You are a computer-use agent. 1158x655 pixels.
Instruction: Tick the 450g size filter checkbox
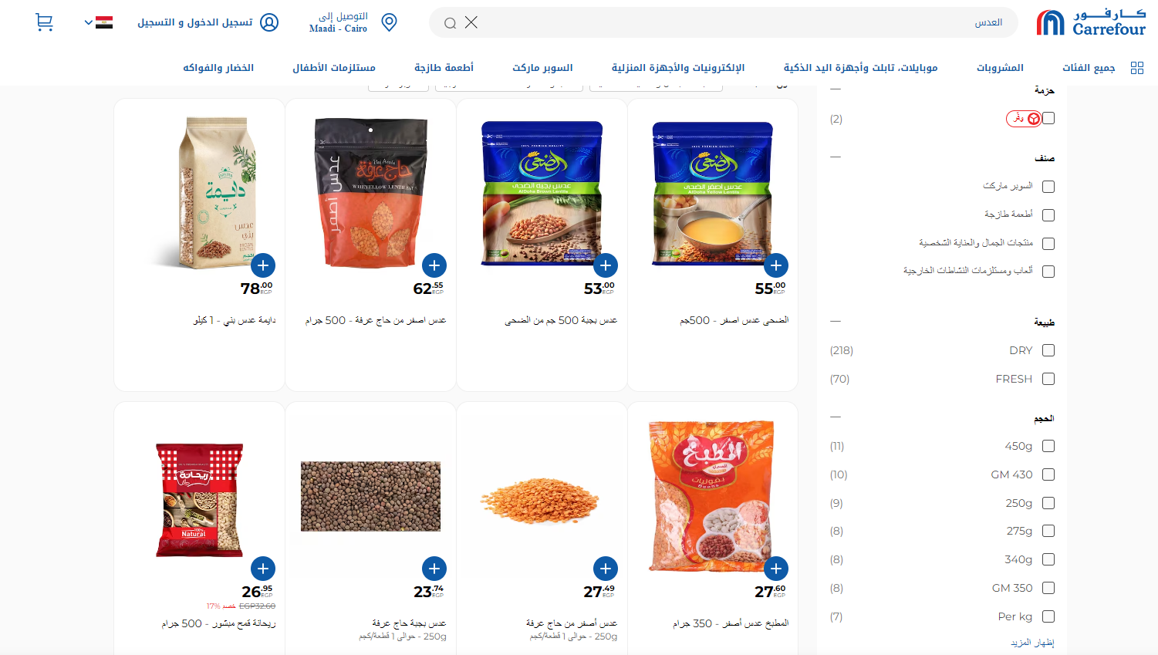point(1048,446)
